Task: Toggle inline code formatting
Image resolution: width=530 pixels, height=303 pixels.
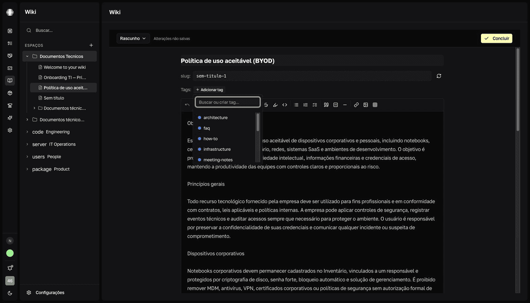Action: pyautogui.click(x=285, y=105)
